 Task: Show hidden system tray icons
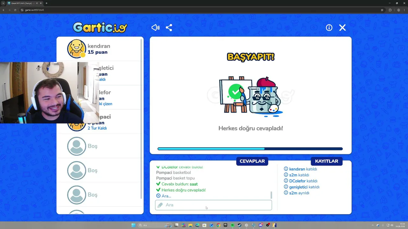[x=373, y=225]
